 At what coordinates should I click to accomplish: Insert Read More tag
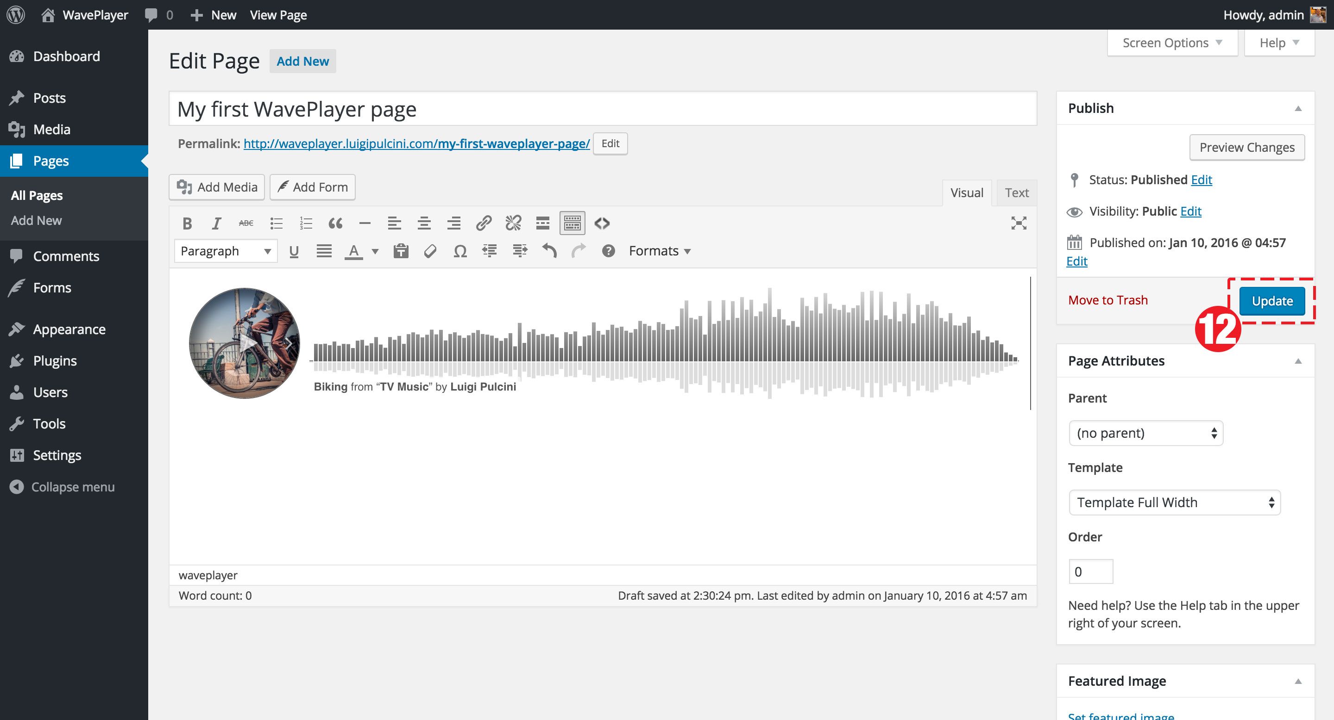click(542, 223)
